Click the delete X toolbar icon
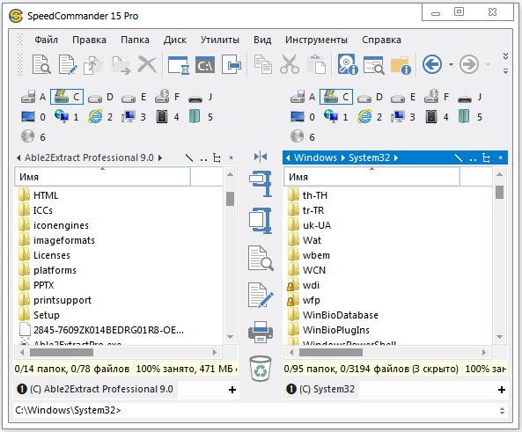 click(x=147, y=64)
